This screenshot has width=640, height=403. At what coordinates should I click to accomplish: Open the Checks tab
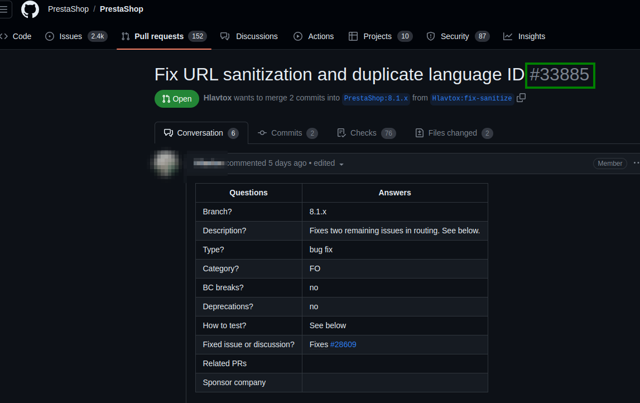coord(367,133)
